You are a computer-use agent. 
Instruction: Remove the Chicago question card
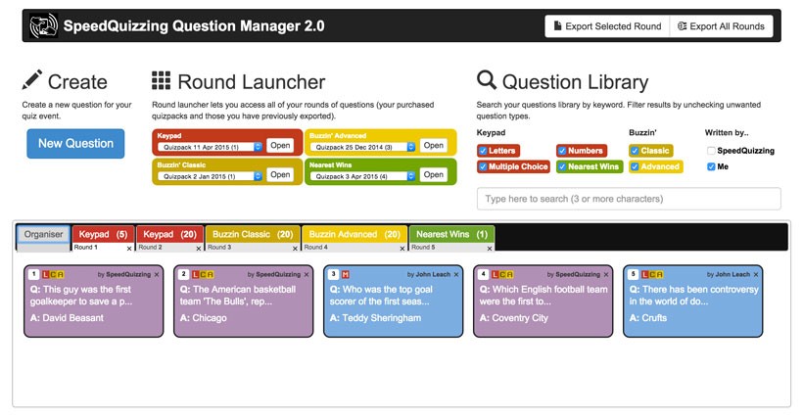pos(307,275)
